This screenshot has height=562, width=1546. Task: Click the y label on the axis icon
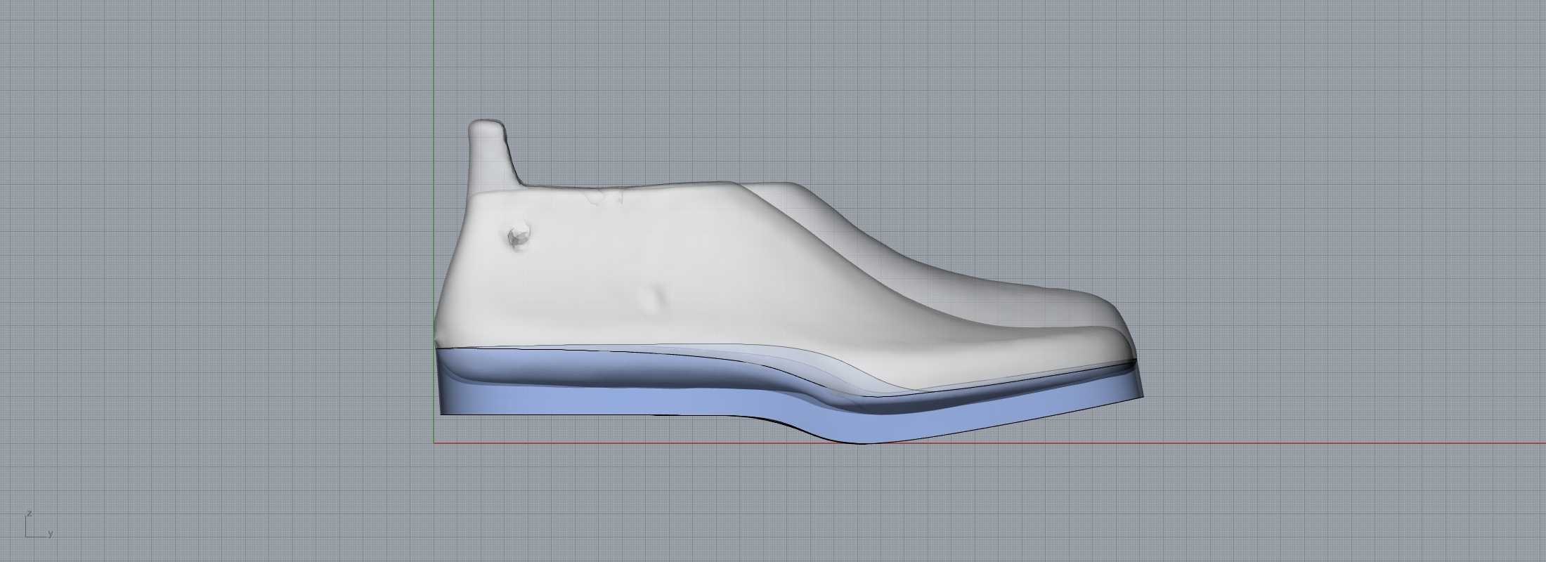click(50, 534)
